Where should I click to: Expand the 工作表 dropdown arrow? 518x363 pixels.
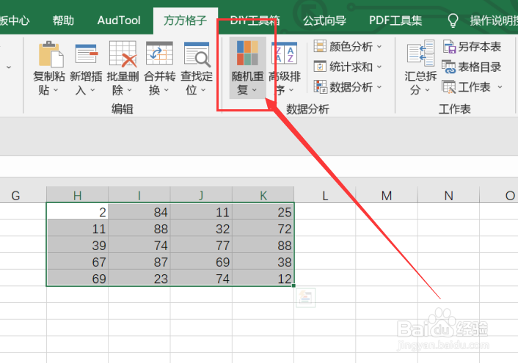pos(500,87)
